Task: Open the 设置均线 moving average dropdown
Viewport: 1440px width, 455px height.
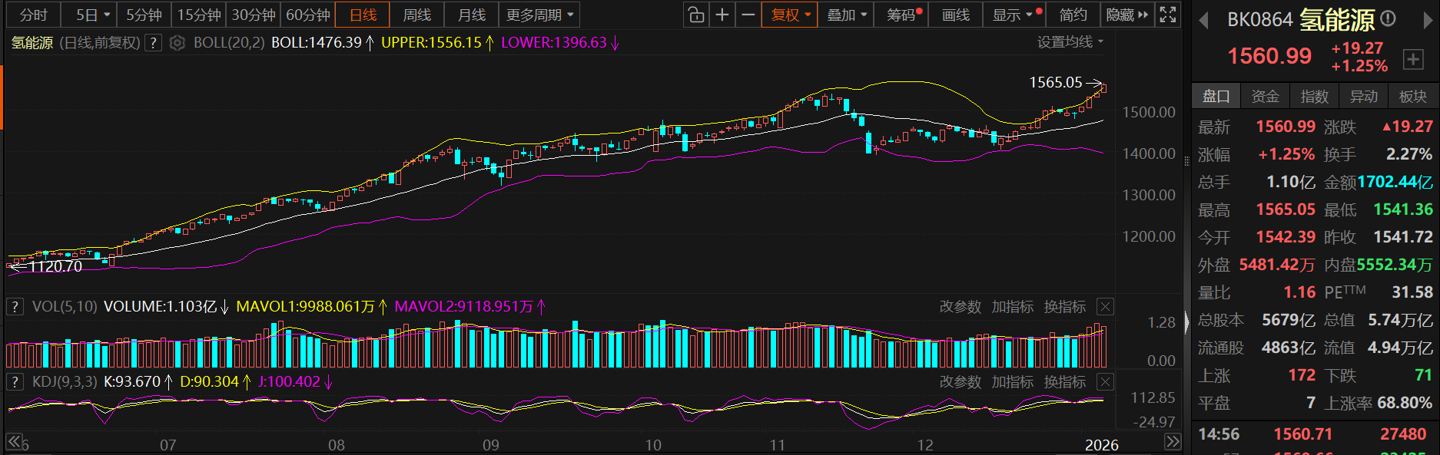Action: 1070,42
